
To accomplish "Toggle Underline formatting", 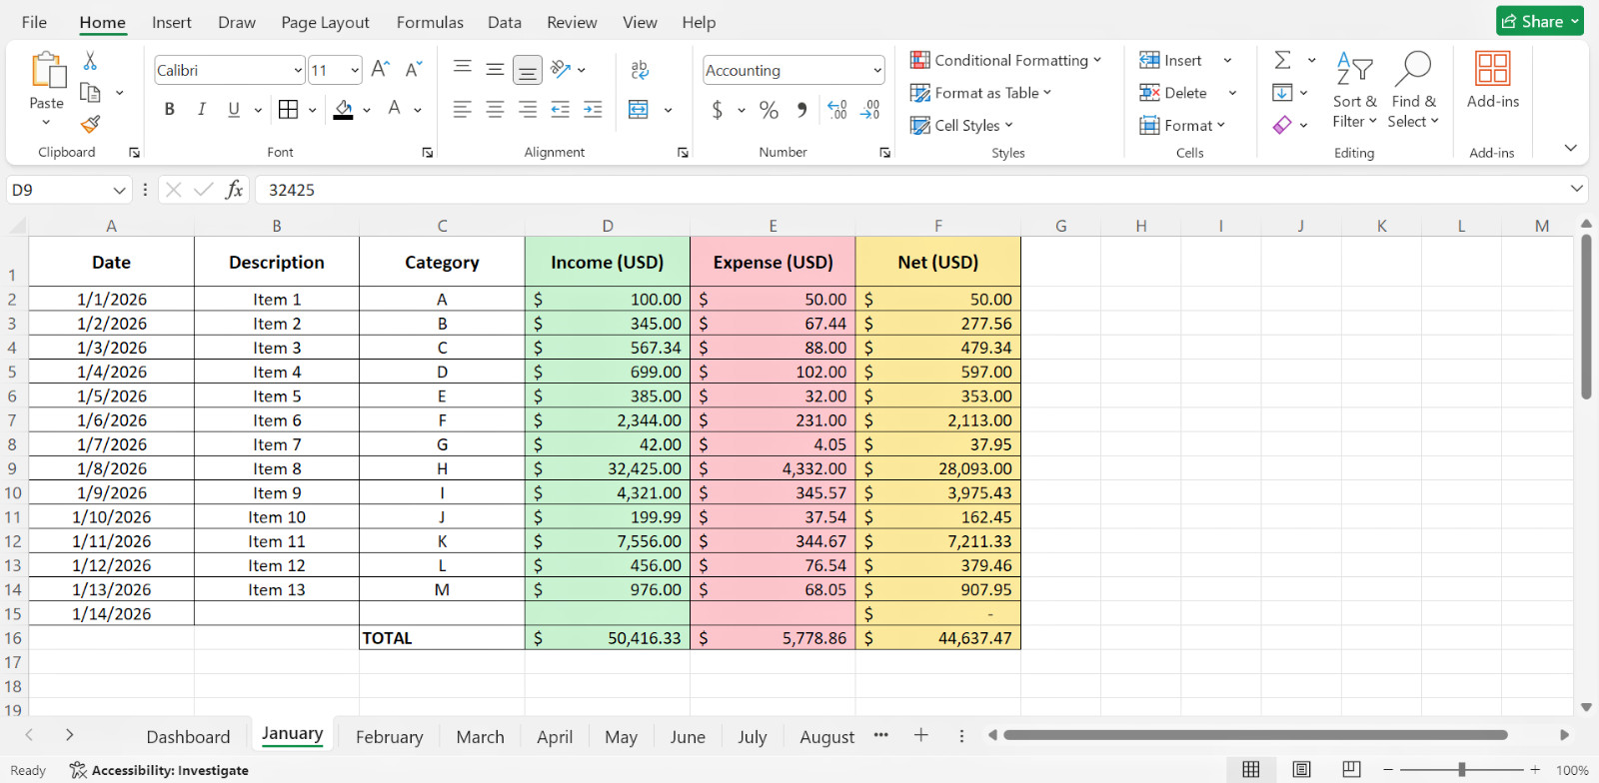I will tap(234, 109).
